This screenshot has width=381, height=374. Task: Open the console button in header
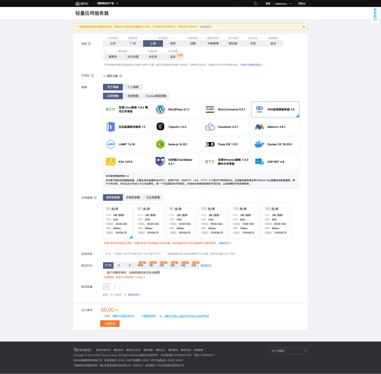click(x=302, y=4)
